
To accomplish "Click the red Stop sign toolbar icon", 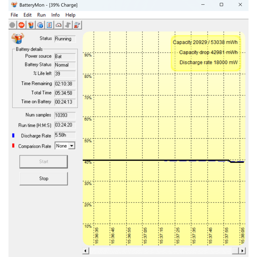I will tap(21, 25).
